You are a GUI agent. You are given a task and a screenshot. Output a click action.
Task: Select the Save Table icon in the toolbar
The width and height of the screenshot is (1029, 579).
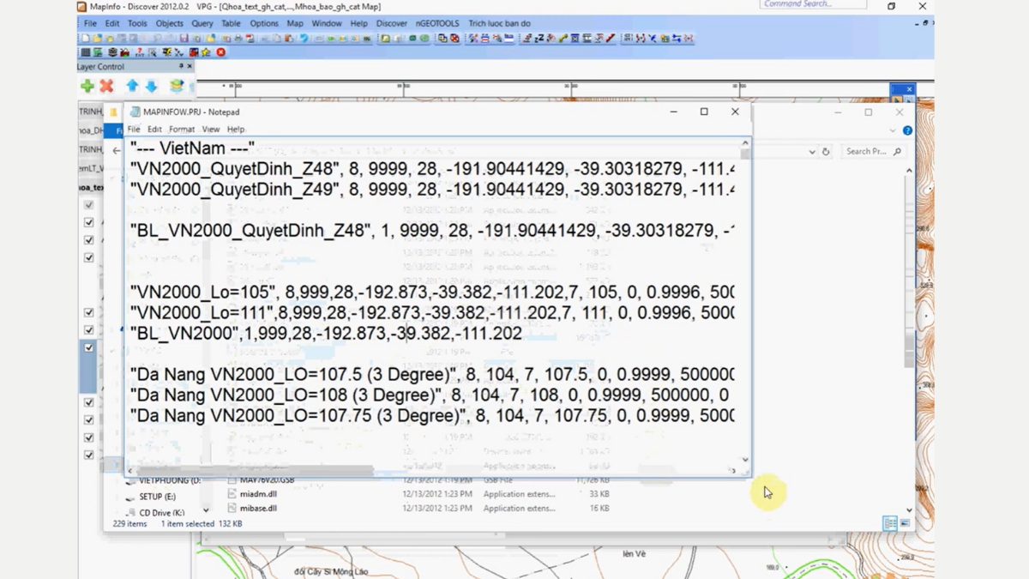183,38
